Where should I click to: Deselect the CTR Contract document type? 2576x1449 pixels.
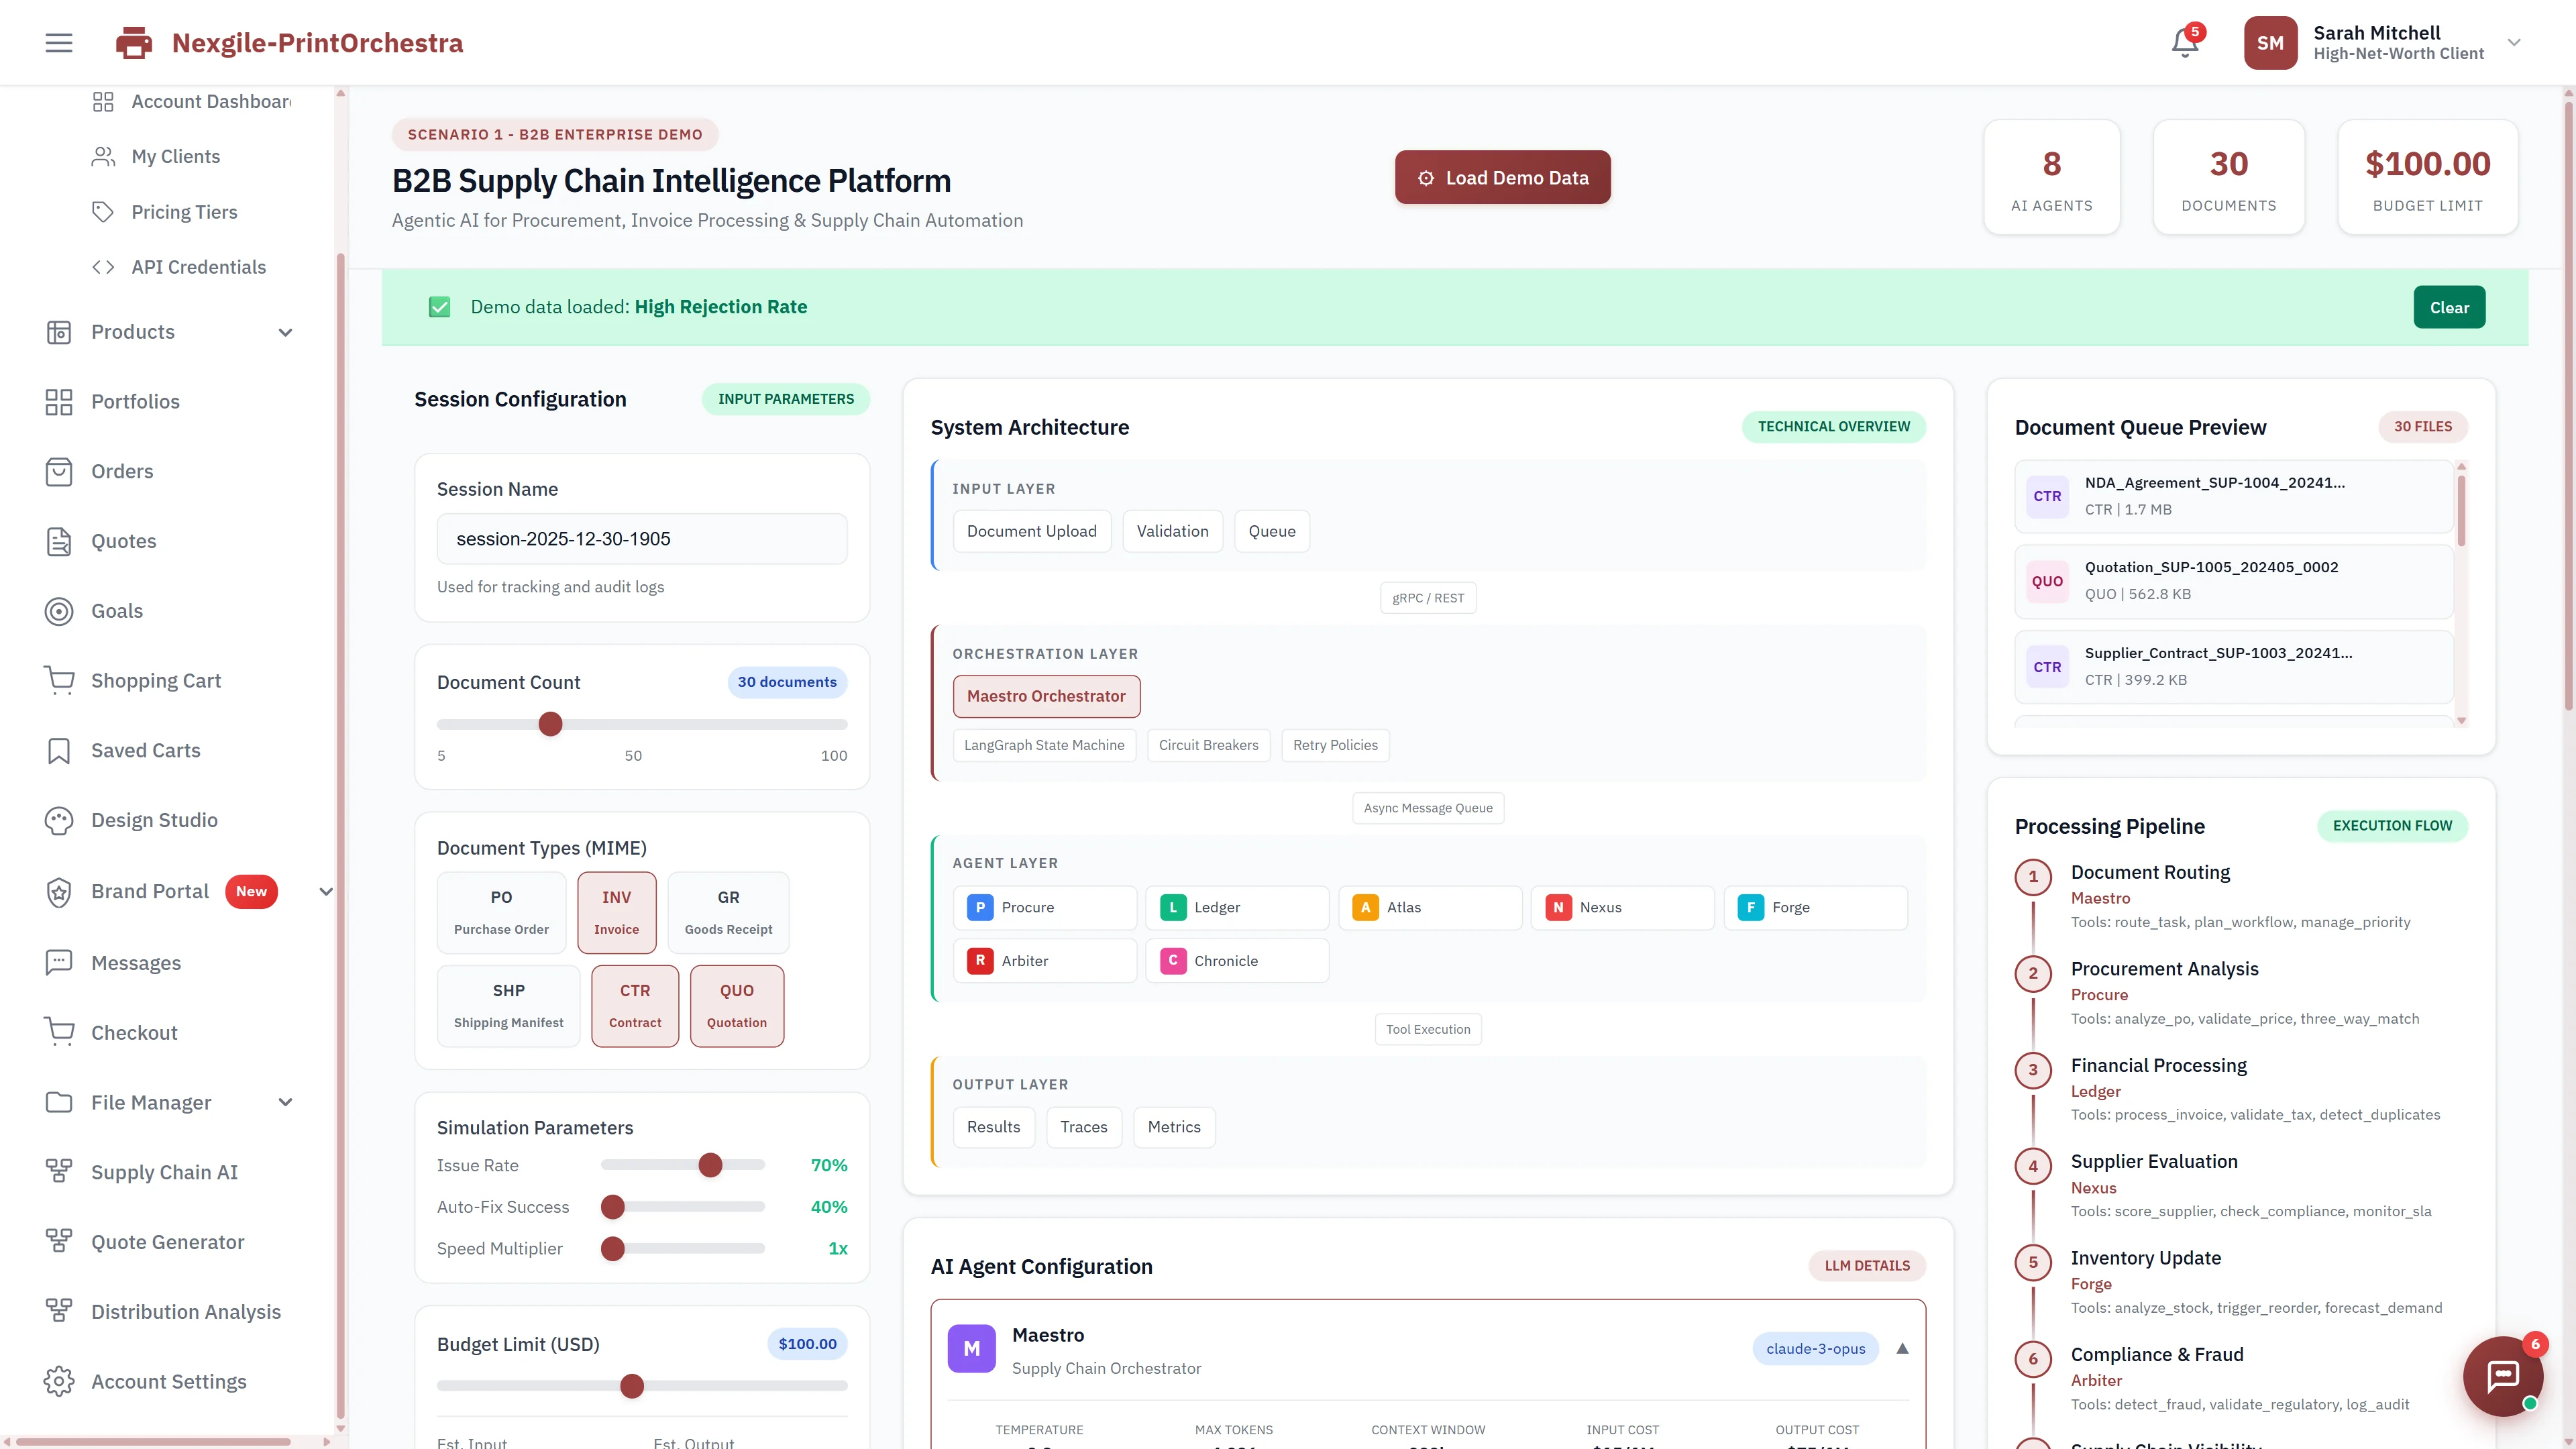634,1004
